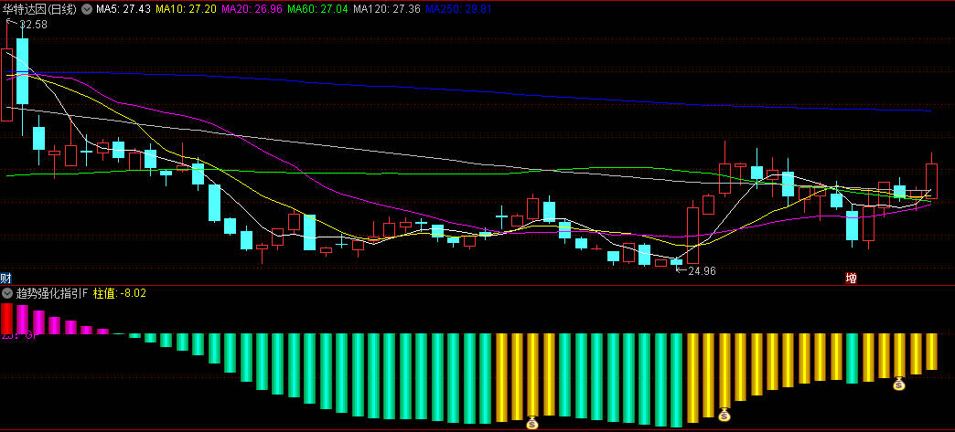Click the 24.96 low price label

coord(703,271)
